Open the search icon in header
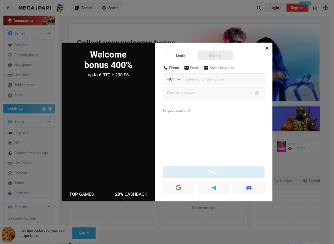334x244 pixels. click(x=259, y=8)
